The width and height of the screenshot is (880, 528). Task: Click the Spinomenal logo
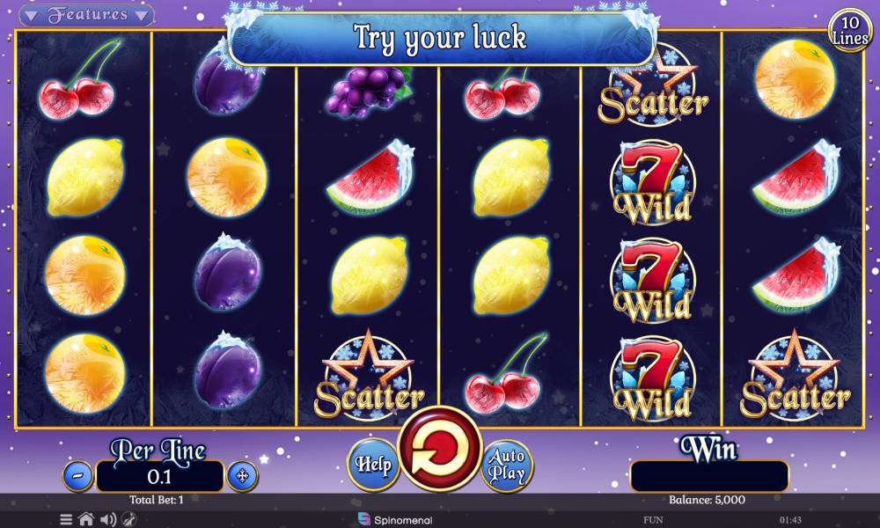[x=396, y=519]
